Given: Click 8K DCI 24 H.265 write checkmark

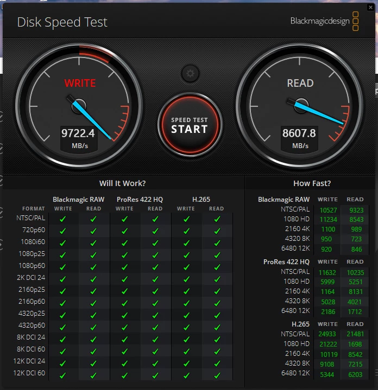Looking at the screenshot, I should [x=186, y=338].
